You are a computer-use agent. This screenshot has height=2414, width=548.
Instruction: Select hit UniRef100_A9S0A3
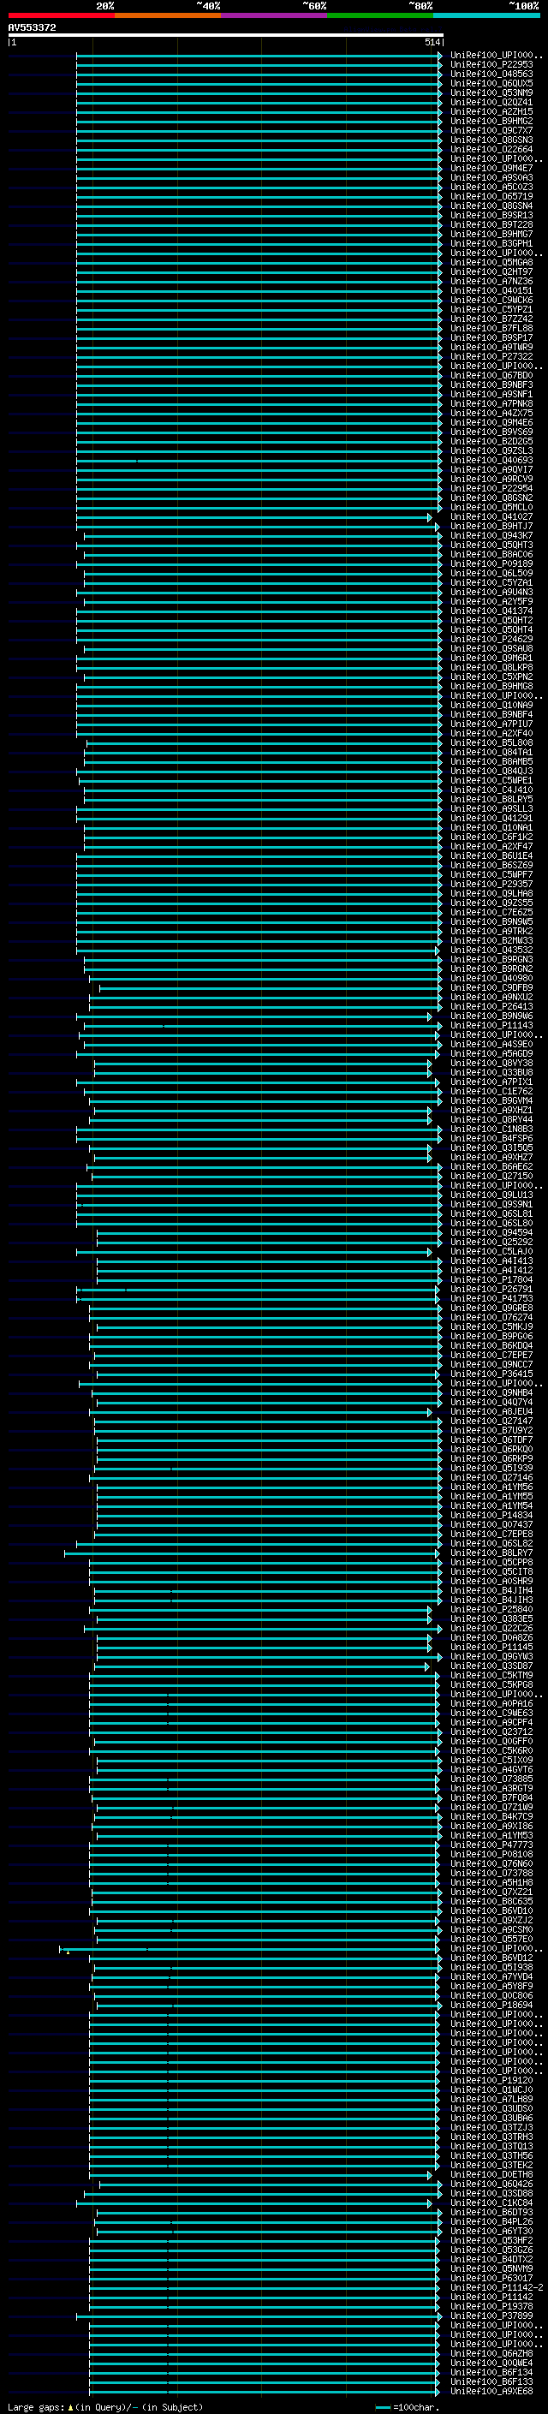(491, 177)
